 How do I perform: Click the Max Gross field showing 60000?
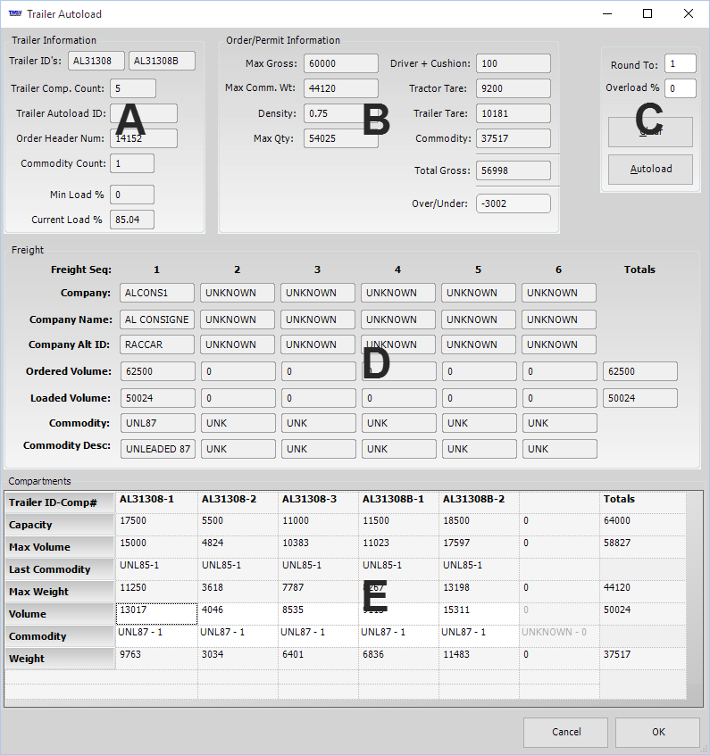[340, 63]
